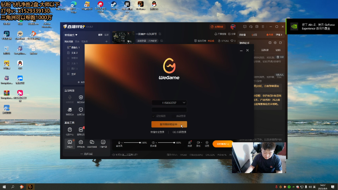The height and width of the screenshot is (190, 338).
Task: Click the system tray volume icon
Action: tap(310, 187)
